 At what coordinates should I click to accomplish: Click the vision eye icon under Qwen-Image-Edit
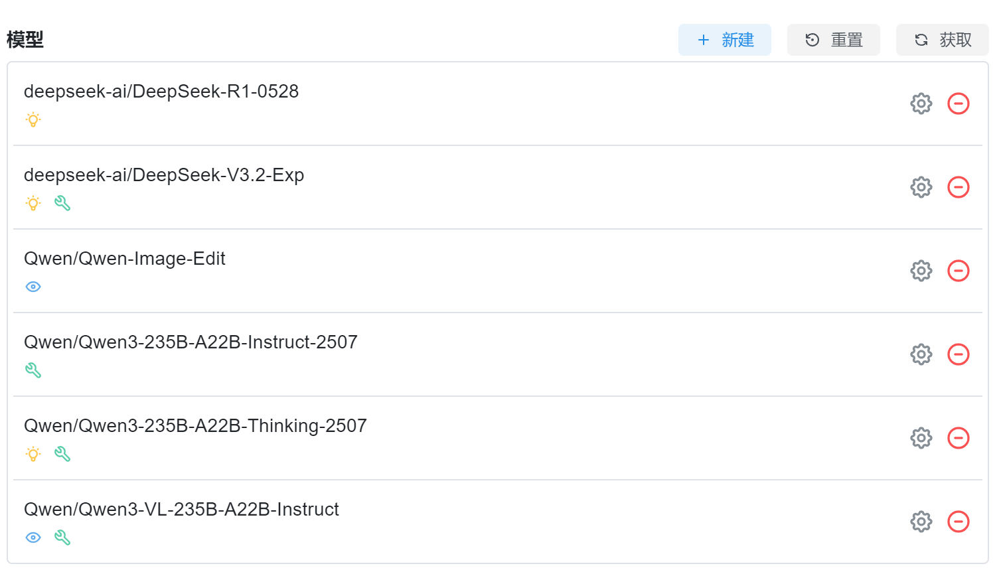[x=33, y=287]
